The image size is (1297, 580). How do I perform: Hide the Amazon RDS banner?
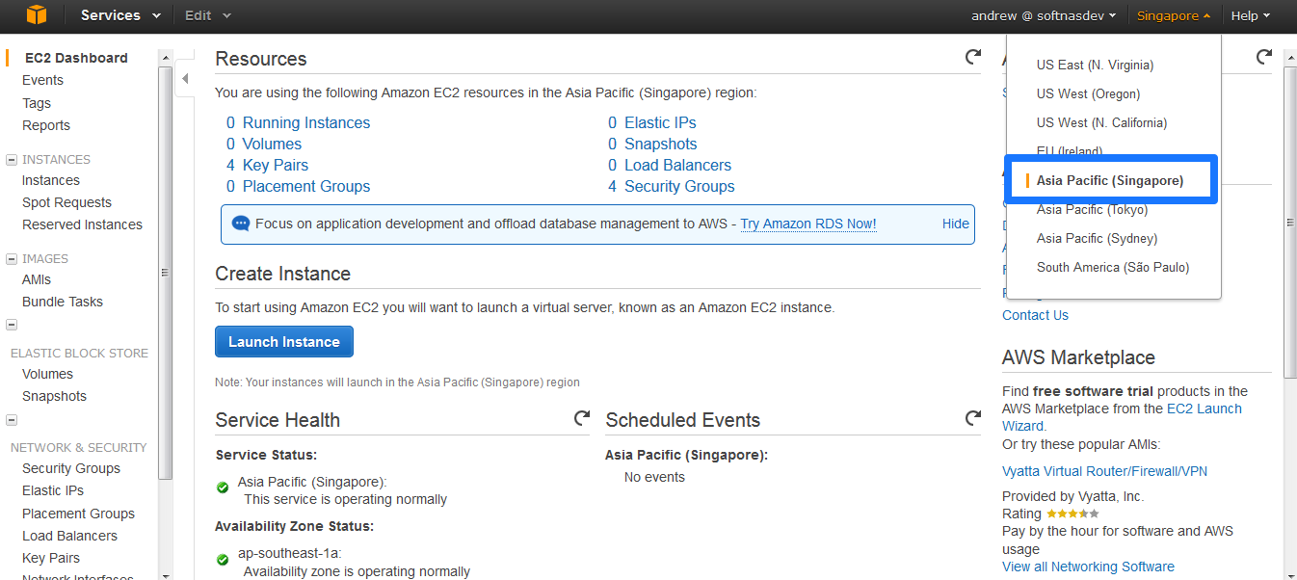click(x=955, y=224)
